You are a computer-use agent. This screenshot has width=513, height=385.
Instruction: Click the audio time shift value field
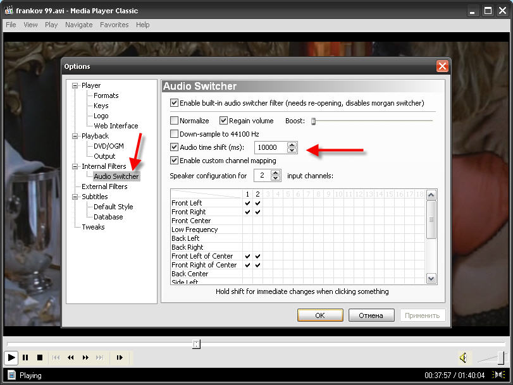click(271, 147)
